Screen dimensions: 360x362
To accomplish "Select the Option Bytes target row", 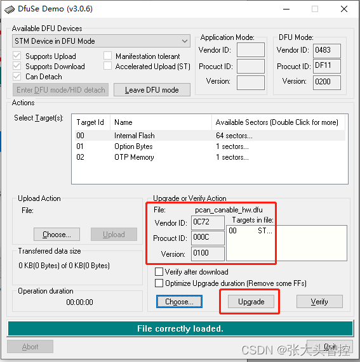I will [210, 146].
